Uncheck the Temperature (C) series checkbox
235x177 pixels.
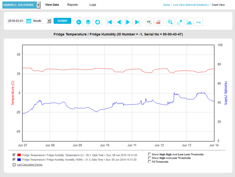[x=14, y=155]
